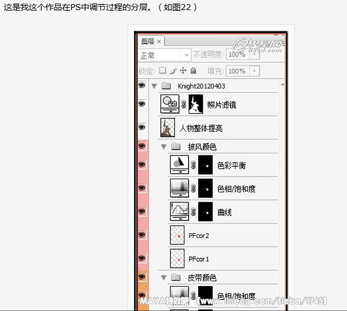Click the 填充 100% input field
The width and height of the screenshot is (347, 311).
(237, 71)
